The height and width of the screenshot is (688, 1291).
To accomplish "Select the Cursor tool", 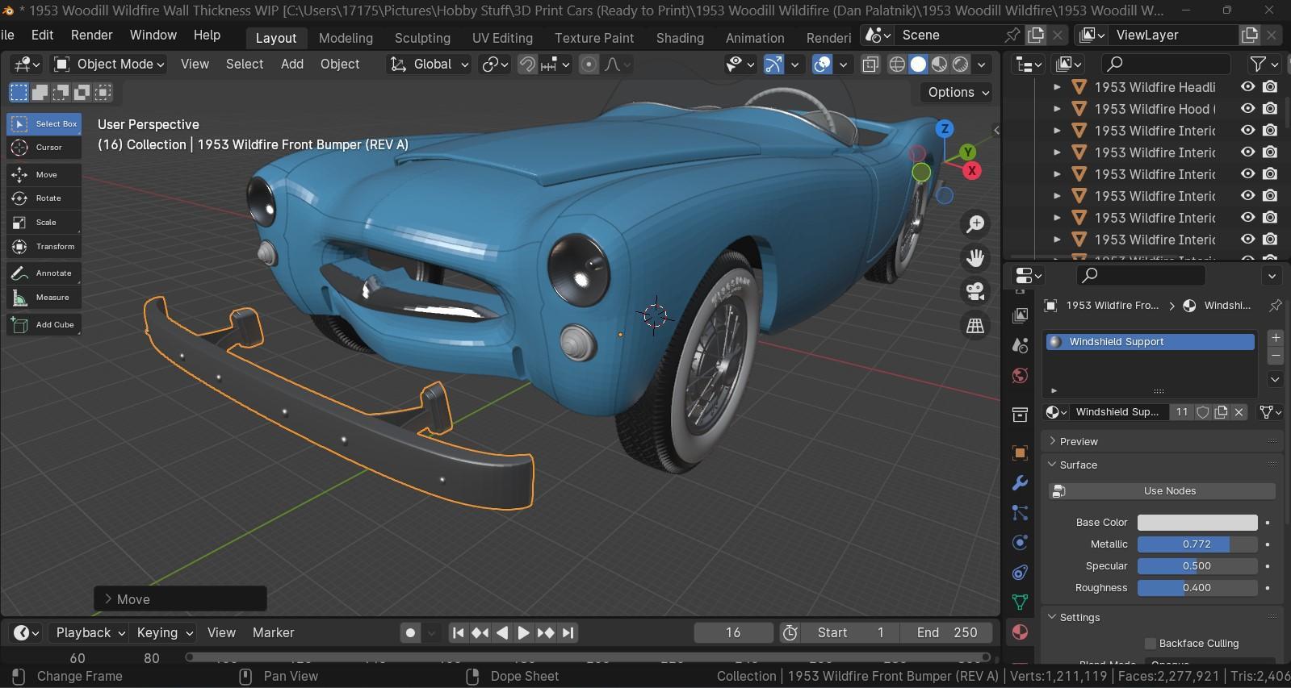I will click(x=44, y=148).
